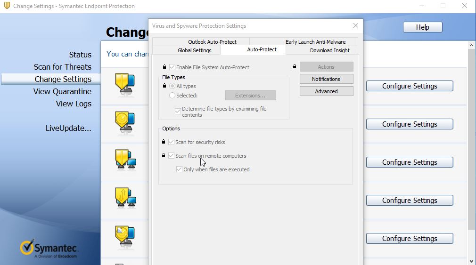Screen dimensions: 476x265
Task: Click the shield icon with up-down arrows
Action: click(126, 198)
